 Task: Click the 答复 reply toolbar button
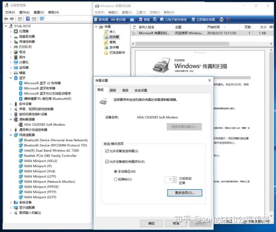[144, 20]
